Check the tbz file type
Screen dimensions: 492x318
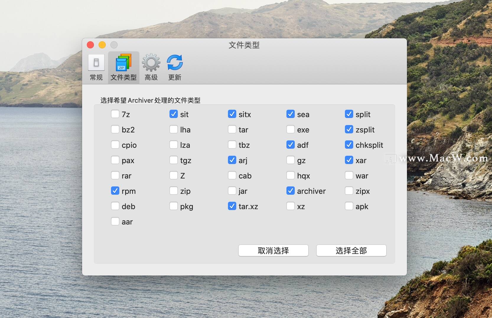232,145
